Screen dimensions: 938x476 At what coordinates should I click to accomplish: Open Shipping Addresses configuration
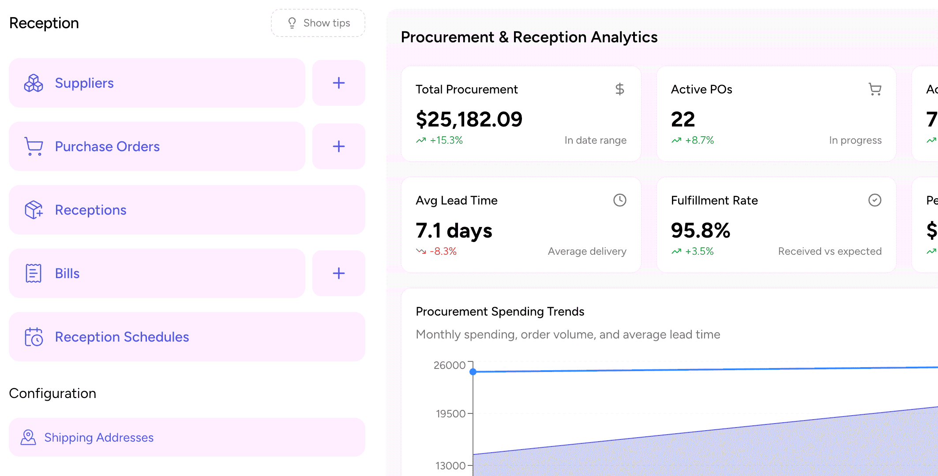(187, 437)
